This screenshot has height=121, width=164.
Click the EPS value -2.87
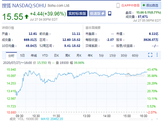point(110,40)
